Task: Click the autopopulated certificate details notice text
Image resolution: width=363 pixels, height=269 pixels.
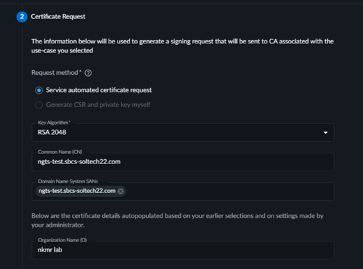Action: point(177,220)
